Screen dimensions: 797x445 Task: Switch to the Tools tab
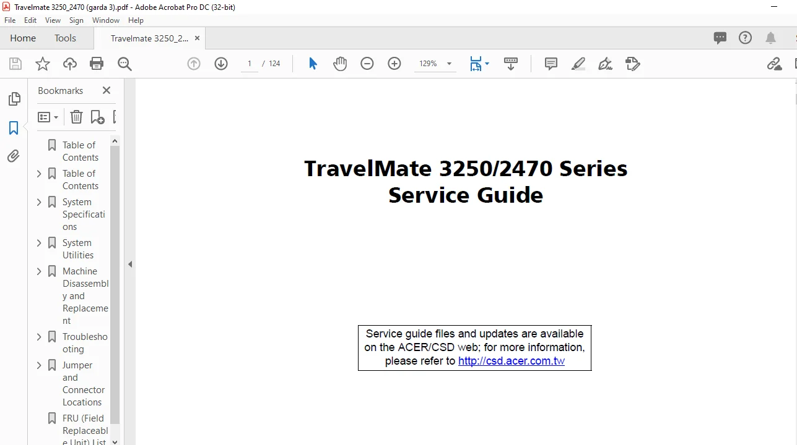click(65, 38)
